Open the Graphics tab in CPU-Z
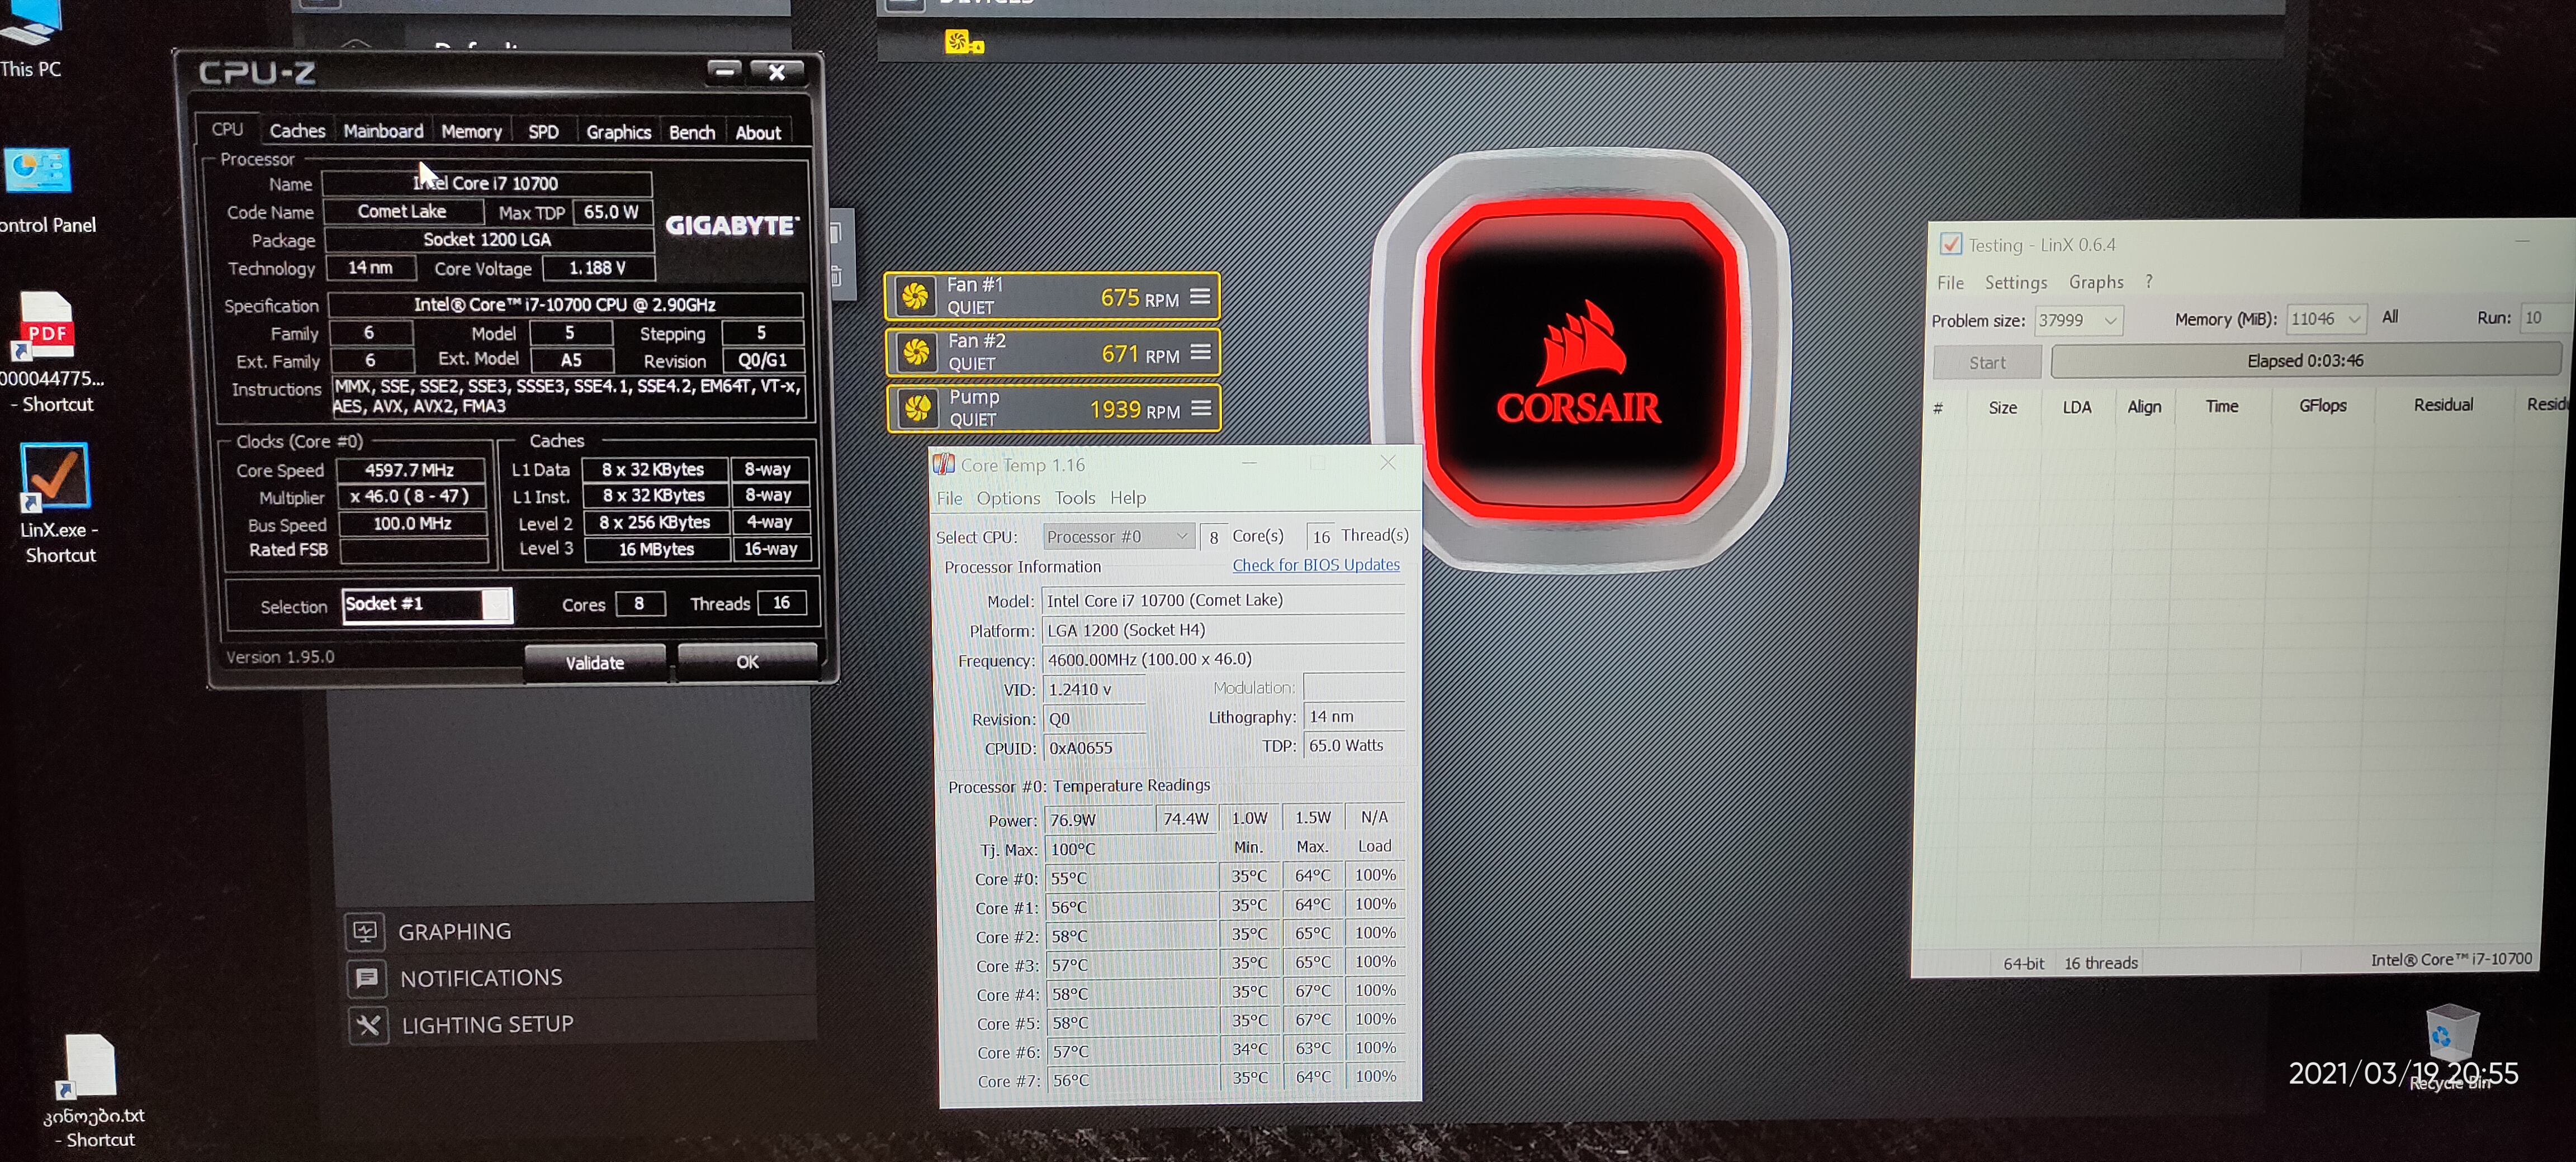The height and width of the screenshot is (1162, 2576). coord(618,132)
